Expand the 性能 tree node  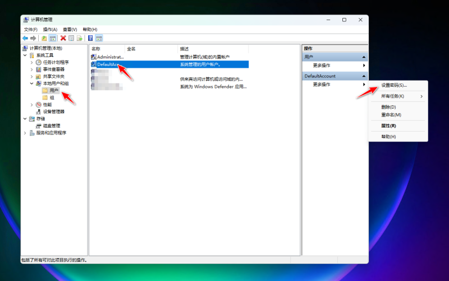click(x=32, y=105)
